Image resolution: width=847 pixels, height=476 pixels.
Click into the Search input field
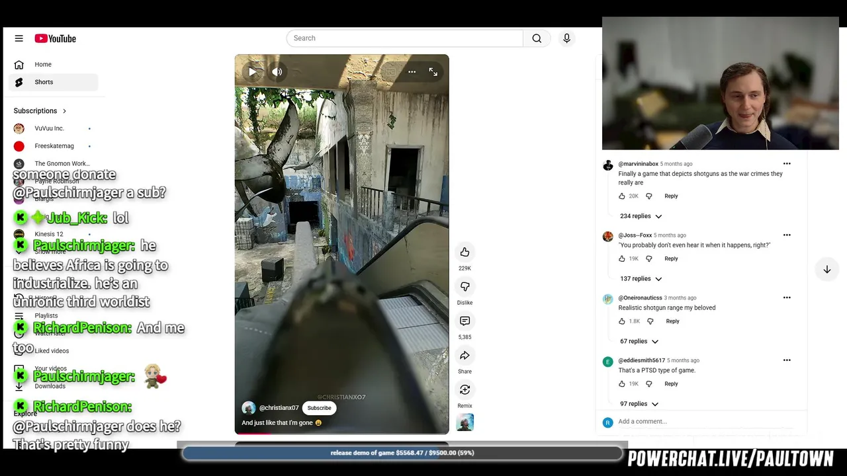click(404, 38)
